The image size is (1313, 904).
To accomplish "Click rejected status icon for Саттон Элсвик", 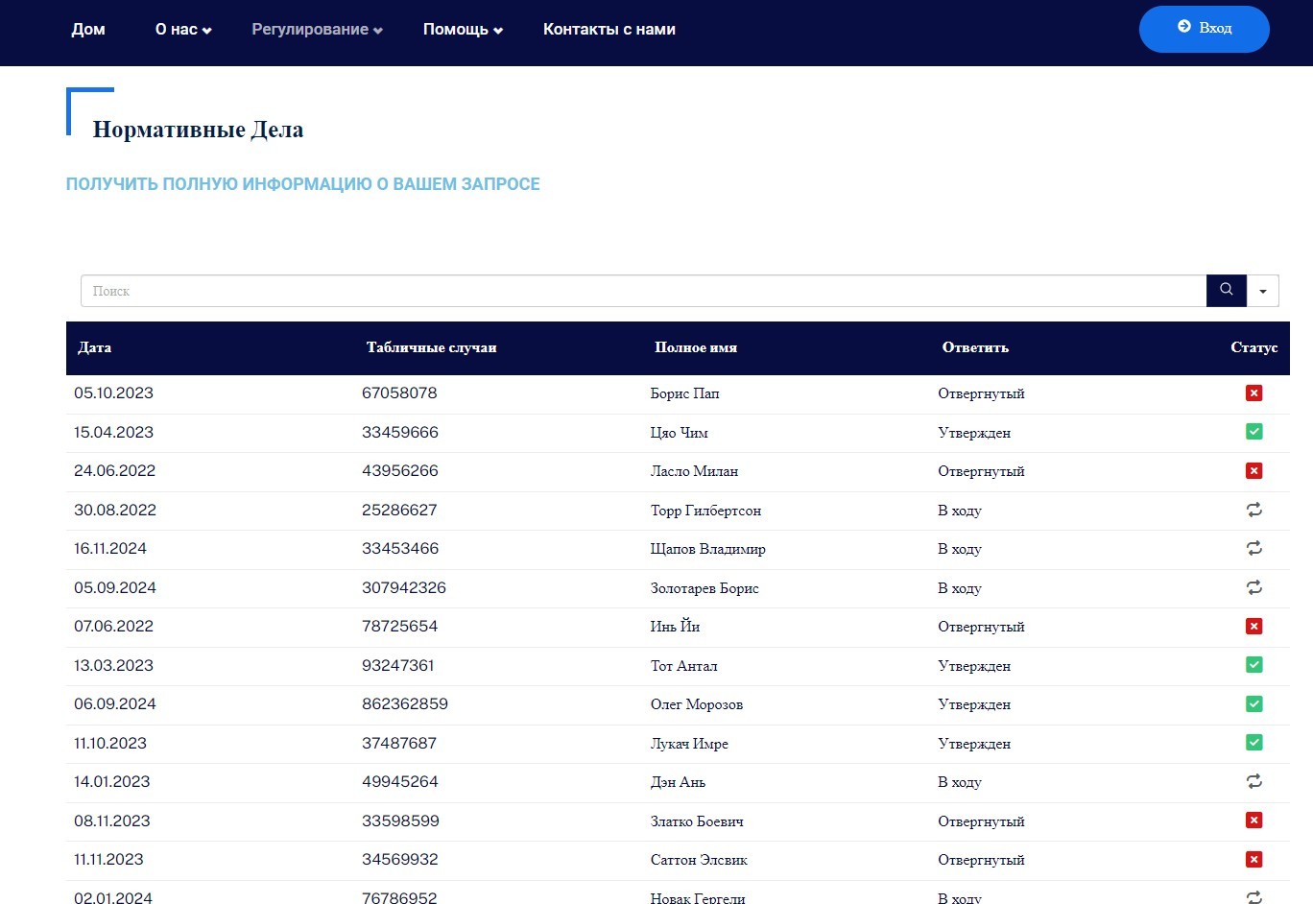I will coord(1253,859).
